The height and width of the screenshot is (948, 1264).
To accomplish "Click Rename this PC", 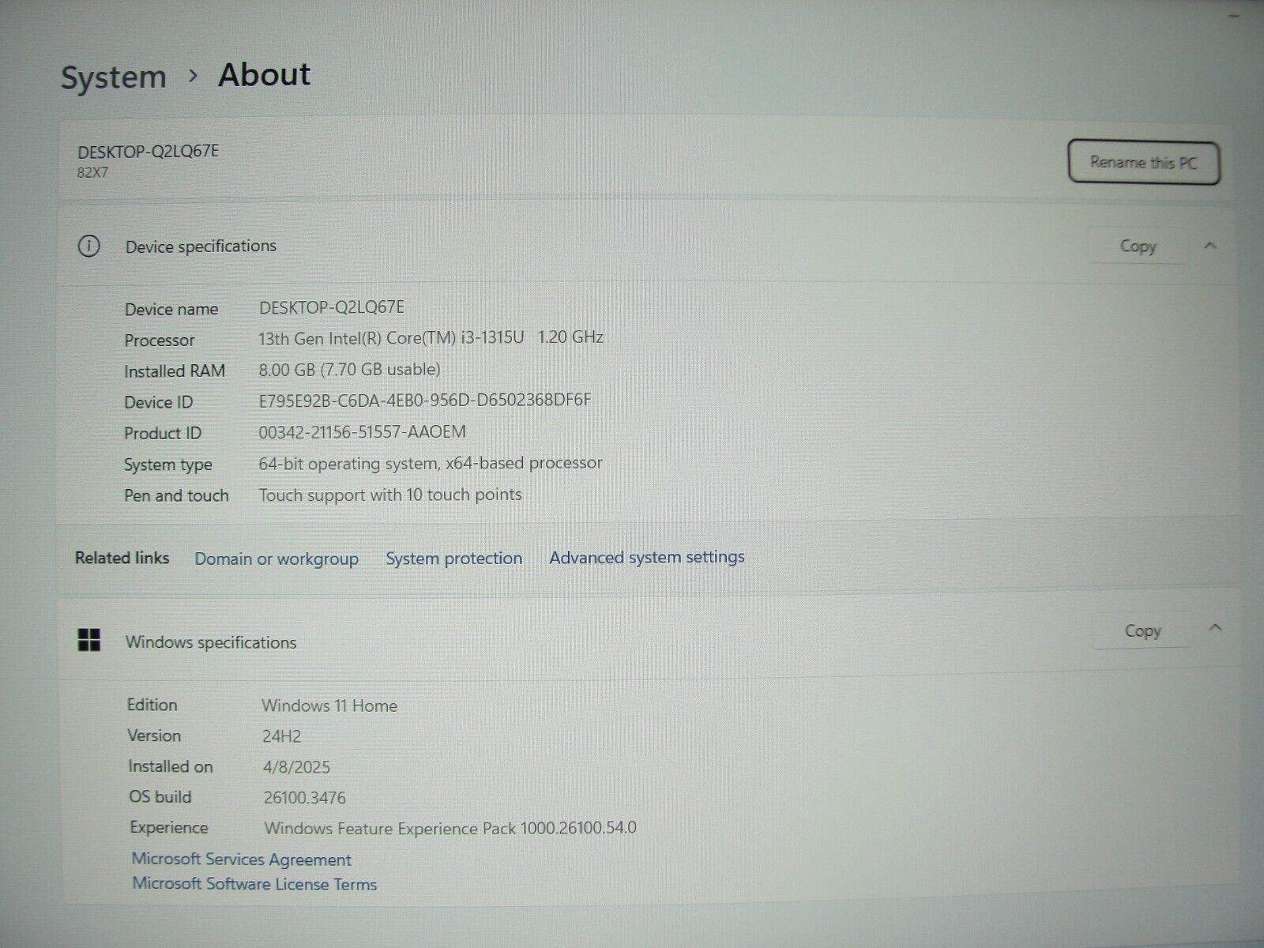I will click(1143, 162).
